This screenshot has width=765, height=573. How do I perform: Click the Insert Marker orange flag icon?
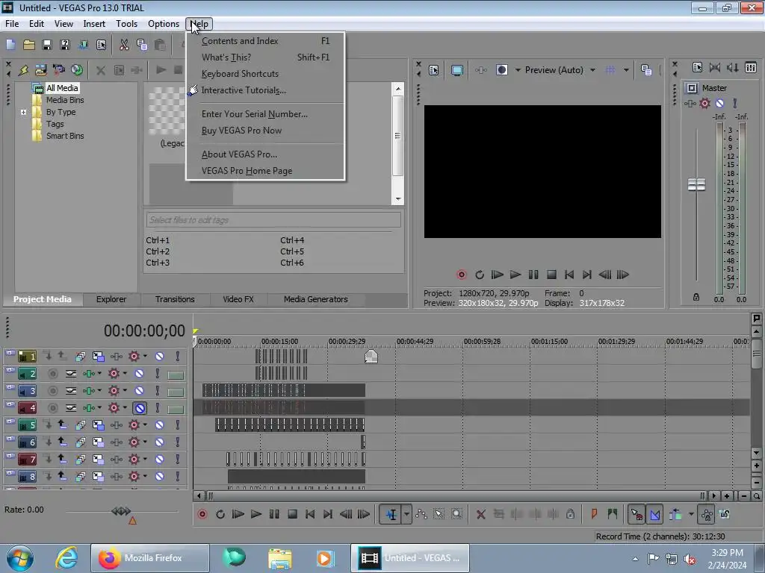click(594, 514)
